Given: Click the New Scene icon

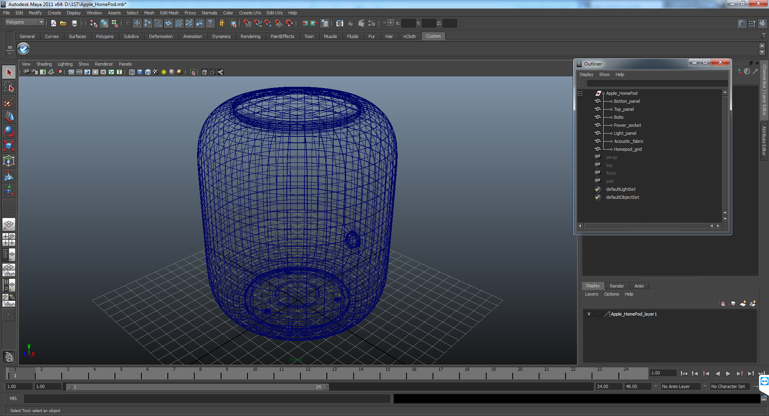Looking at the screenshot, I should [53, 23].
